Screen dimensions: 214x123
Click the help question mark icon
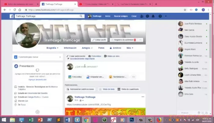click(x=160, y=16)
